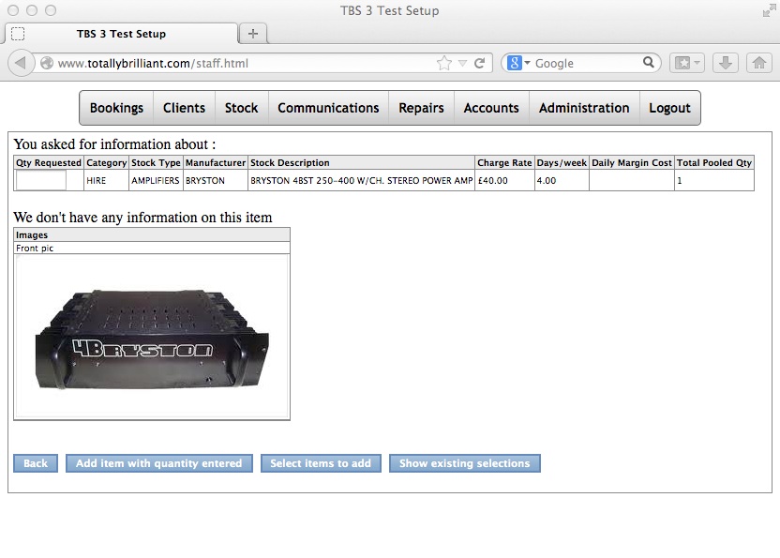Open the Bookings menu
The image size is (780, 558).
point(116,108)
